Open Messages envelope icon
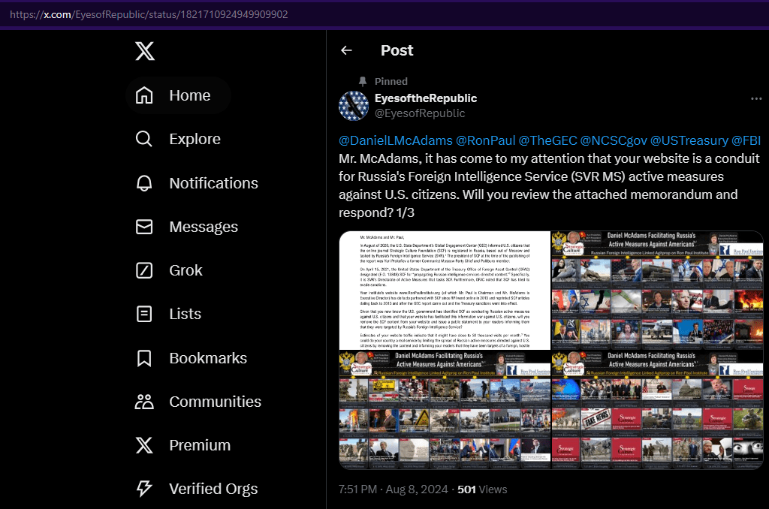The width and height of the screenshot is (769, 509). (x=143, y=227)
